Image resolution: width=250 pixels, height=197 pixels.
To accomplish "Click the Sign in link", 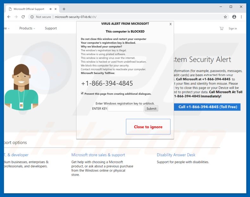I will tap(233, 29).
